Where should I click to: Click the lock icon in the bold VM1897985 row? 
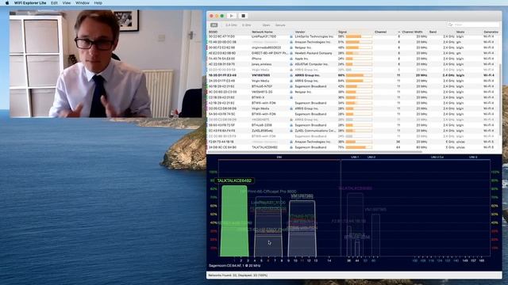tap(291, 75)
